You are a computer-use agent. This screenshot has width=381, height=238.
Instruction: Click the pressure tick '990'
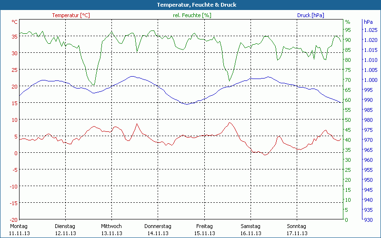click(x=368, y=100)
